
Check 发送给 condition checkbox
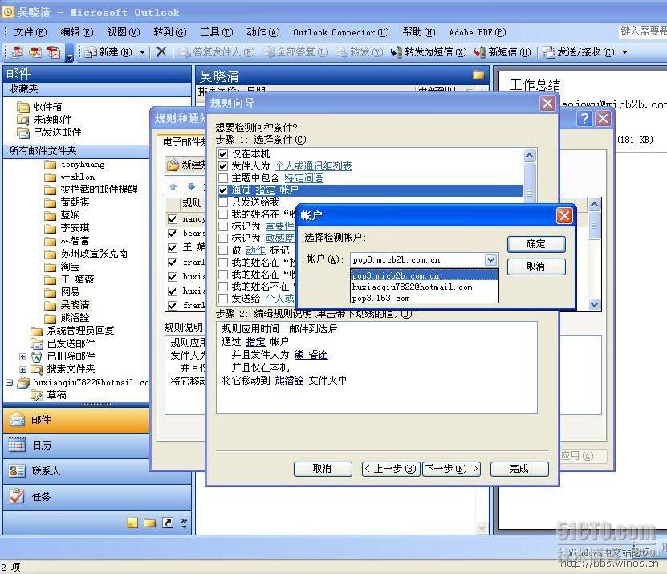click(x=223, y=299)
